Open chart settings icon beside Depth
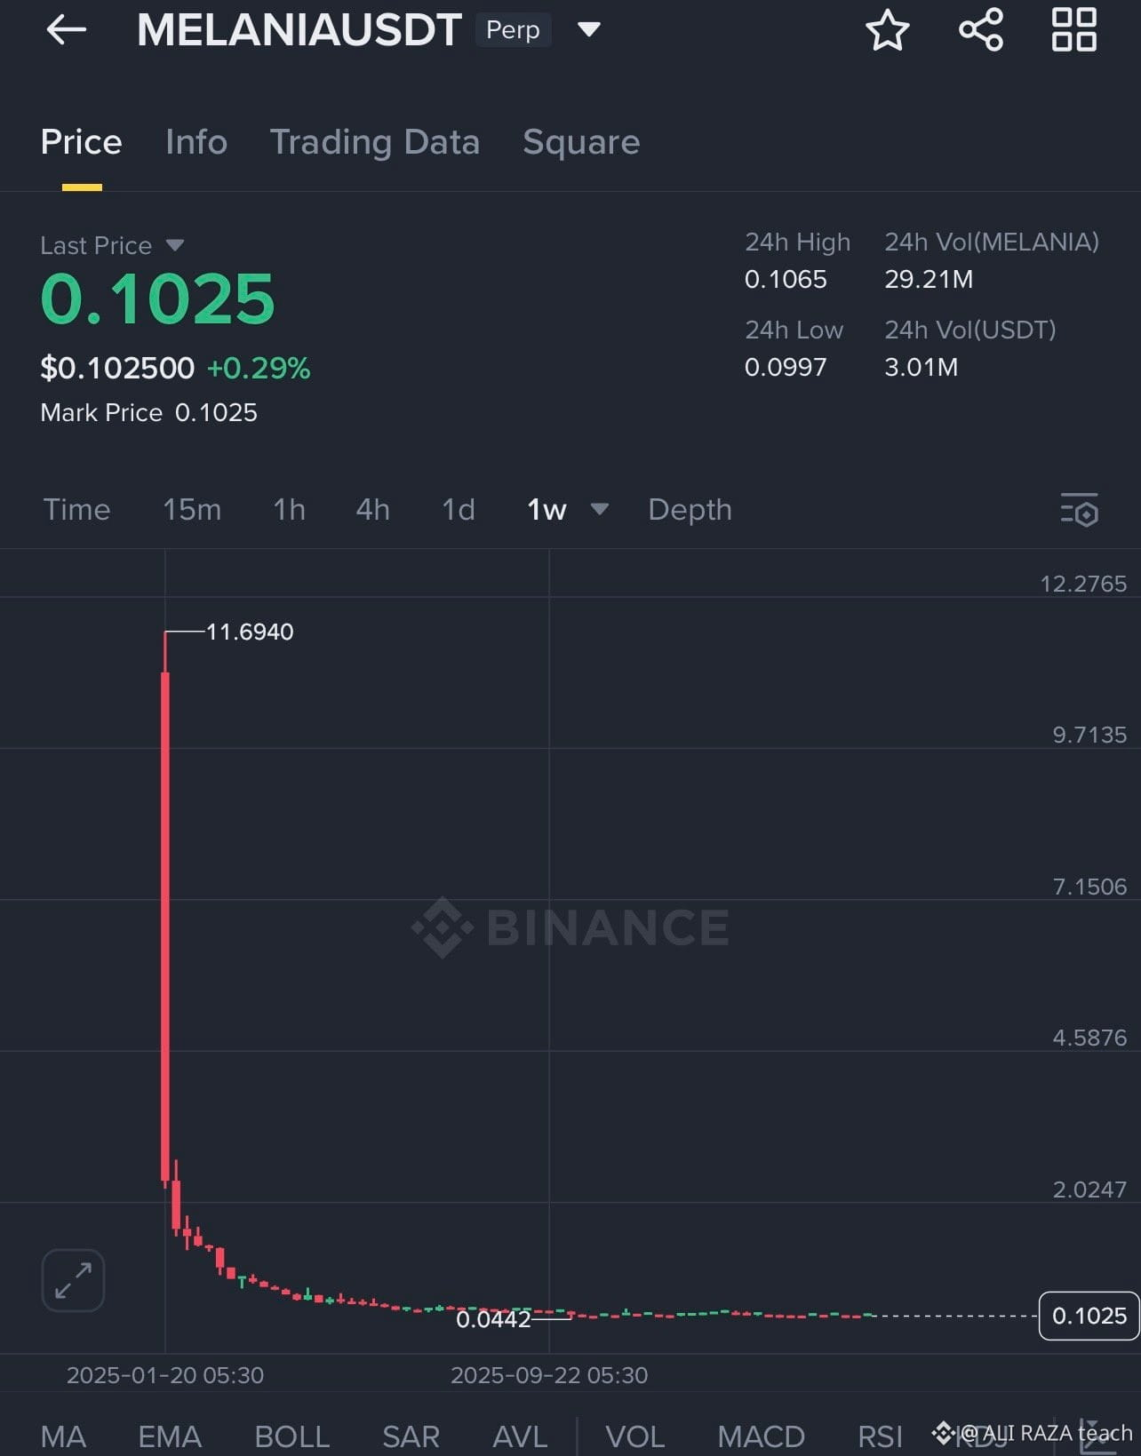Image resolution: width=1141 pixels, height=1456 pixels. 1080,510
